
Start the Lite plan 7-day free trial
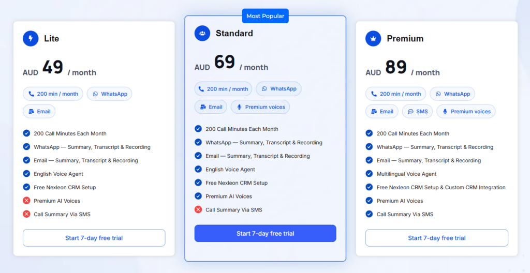click(x=94, y=238)
